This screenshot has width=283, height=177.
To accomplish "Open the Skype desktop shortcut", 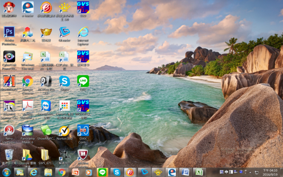I will pos(64,81).
